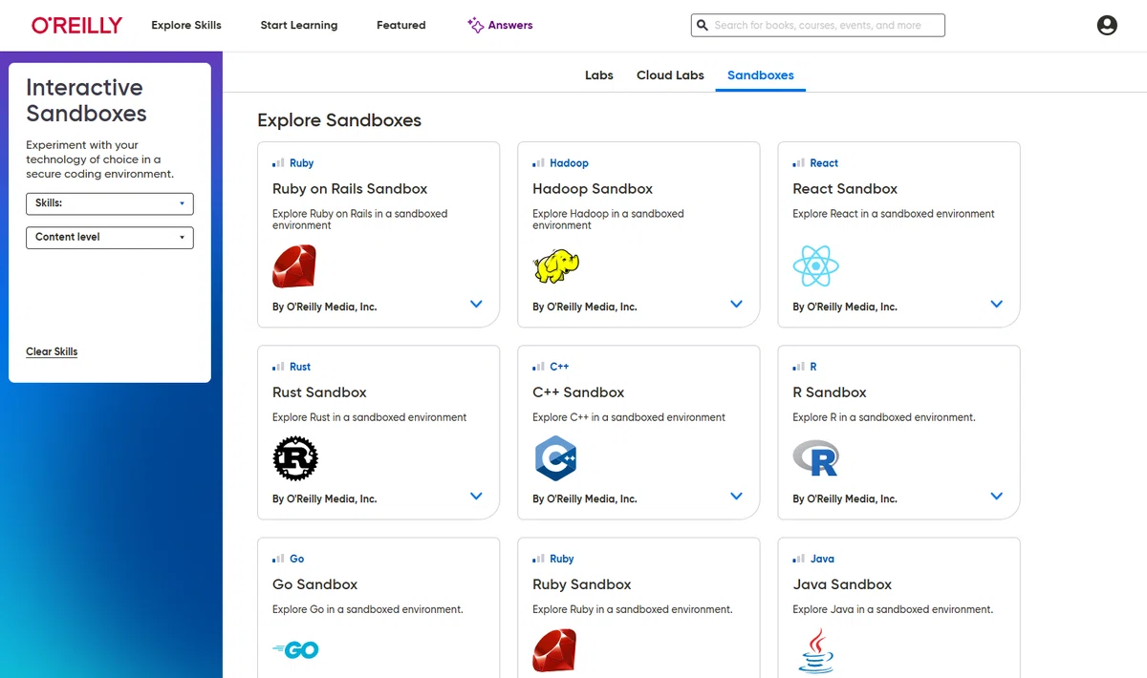Click the Java coffee cup logo
1147x678 pixels.
815,651
